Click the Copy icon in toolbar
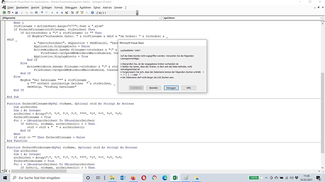This screenshot has width=325, height=182. point(26,13)
